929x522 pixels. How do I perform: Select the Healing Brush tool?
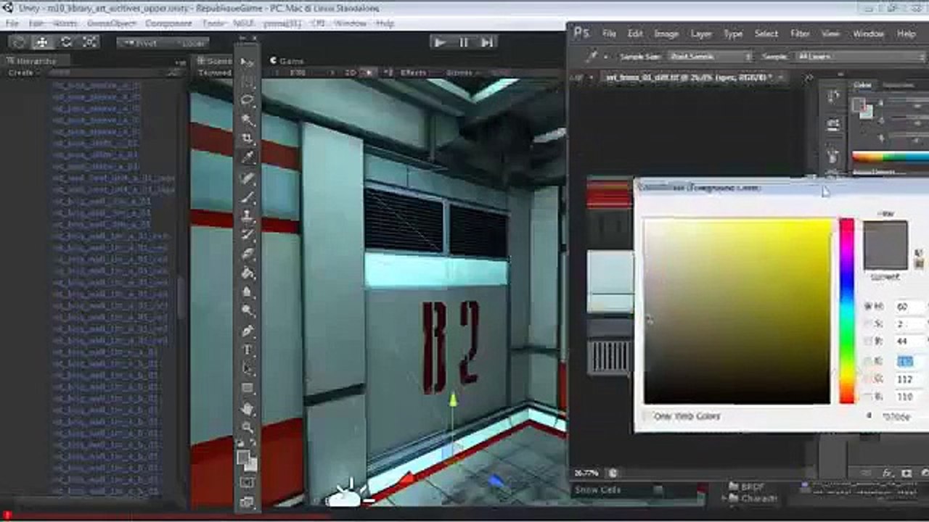247,178
